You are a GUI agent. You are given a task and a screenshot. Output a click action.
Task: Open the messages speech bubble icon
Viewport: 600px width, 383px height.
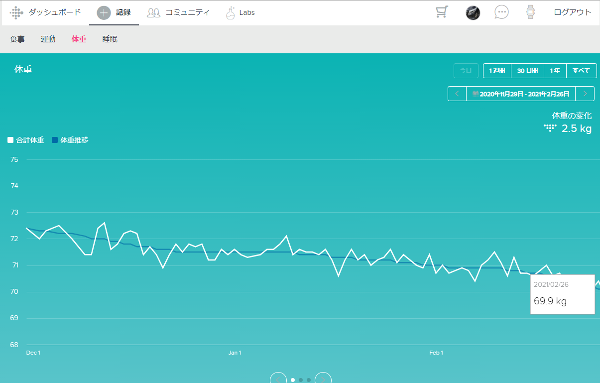click(501, 12)
